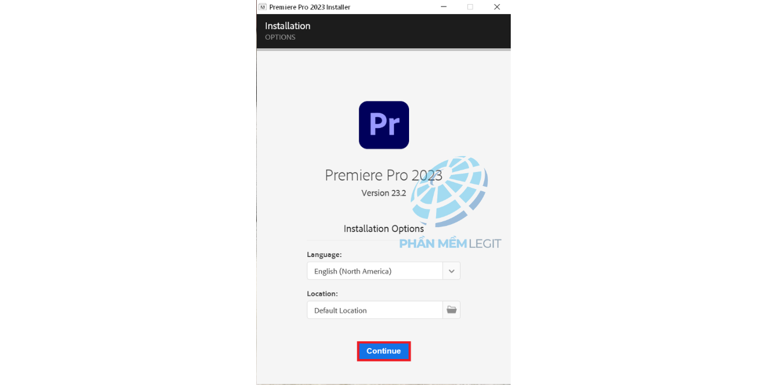Open the folder browse icon for Location
767x385 pixels.
pyautogui.click(x=451, y=310)
